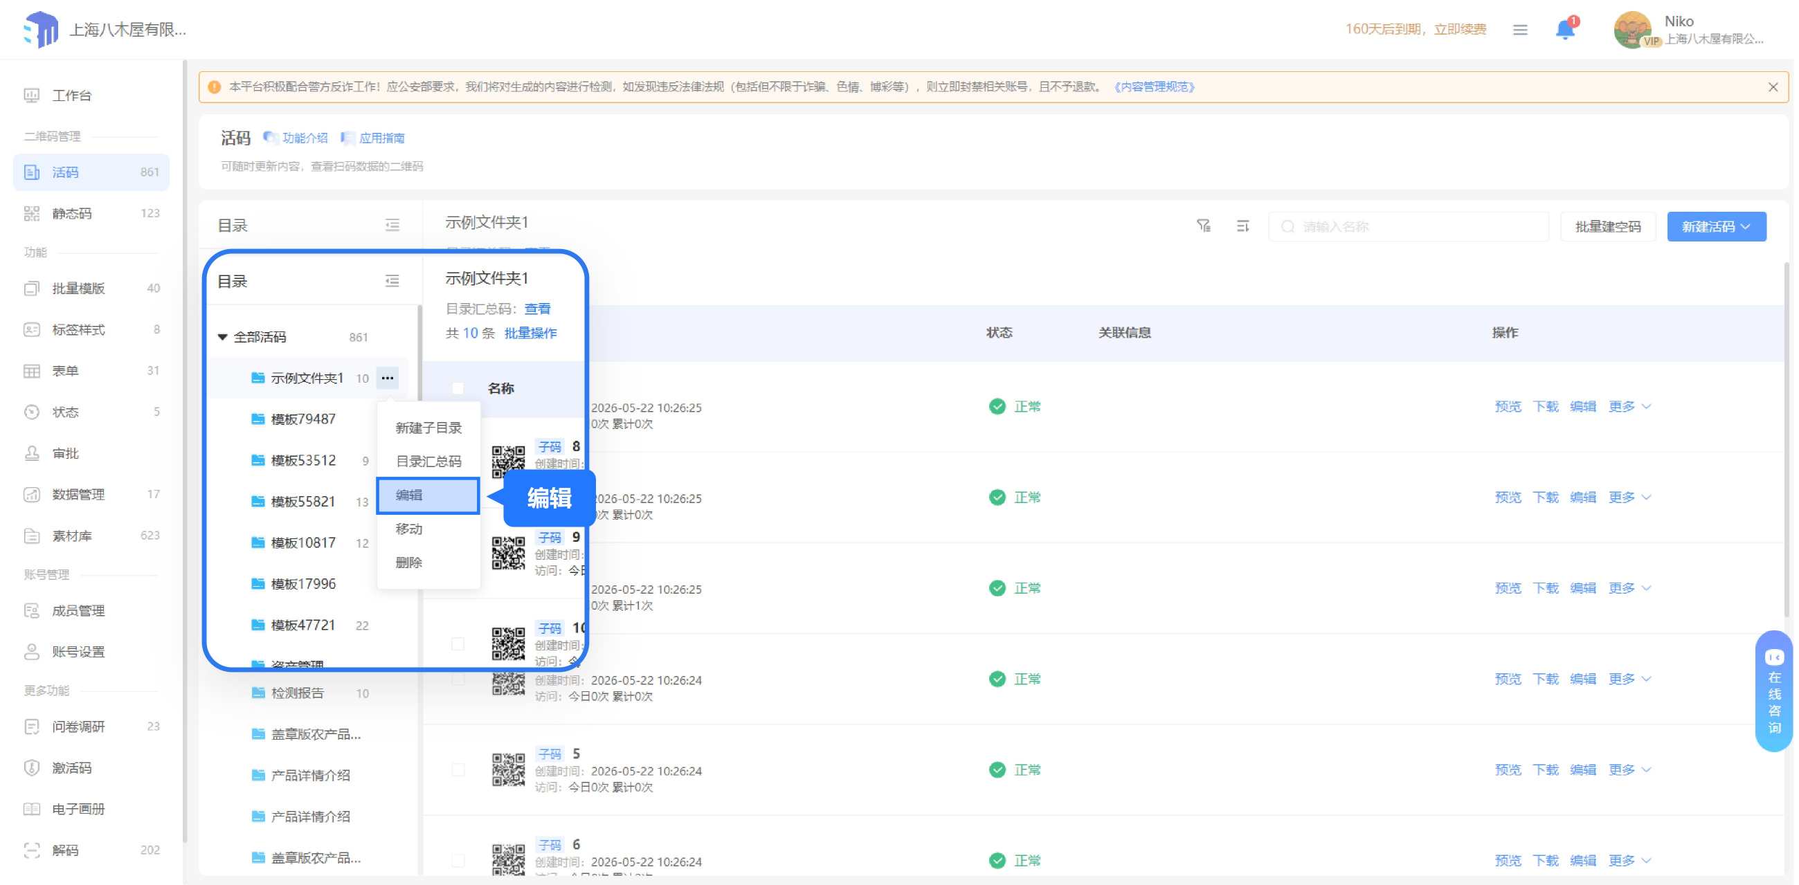This screenshot has height=885, width=1799.
Task: Open 静态码 in the sidebar
Action: point(91,213)
